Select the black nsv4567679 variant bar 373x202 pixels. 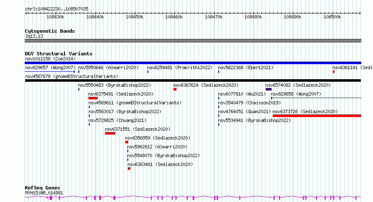[x=193, y=80]
